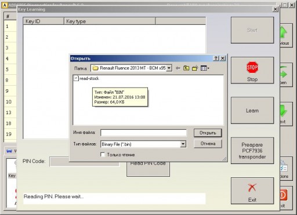This screenshot has width=297, height=215.
Task: Click the Binary File (*.bin) combo box
Action: click(143, 144)
